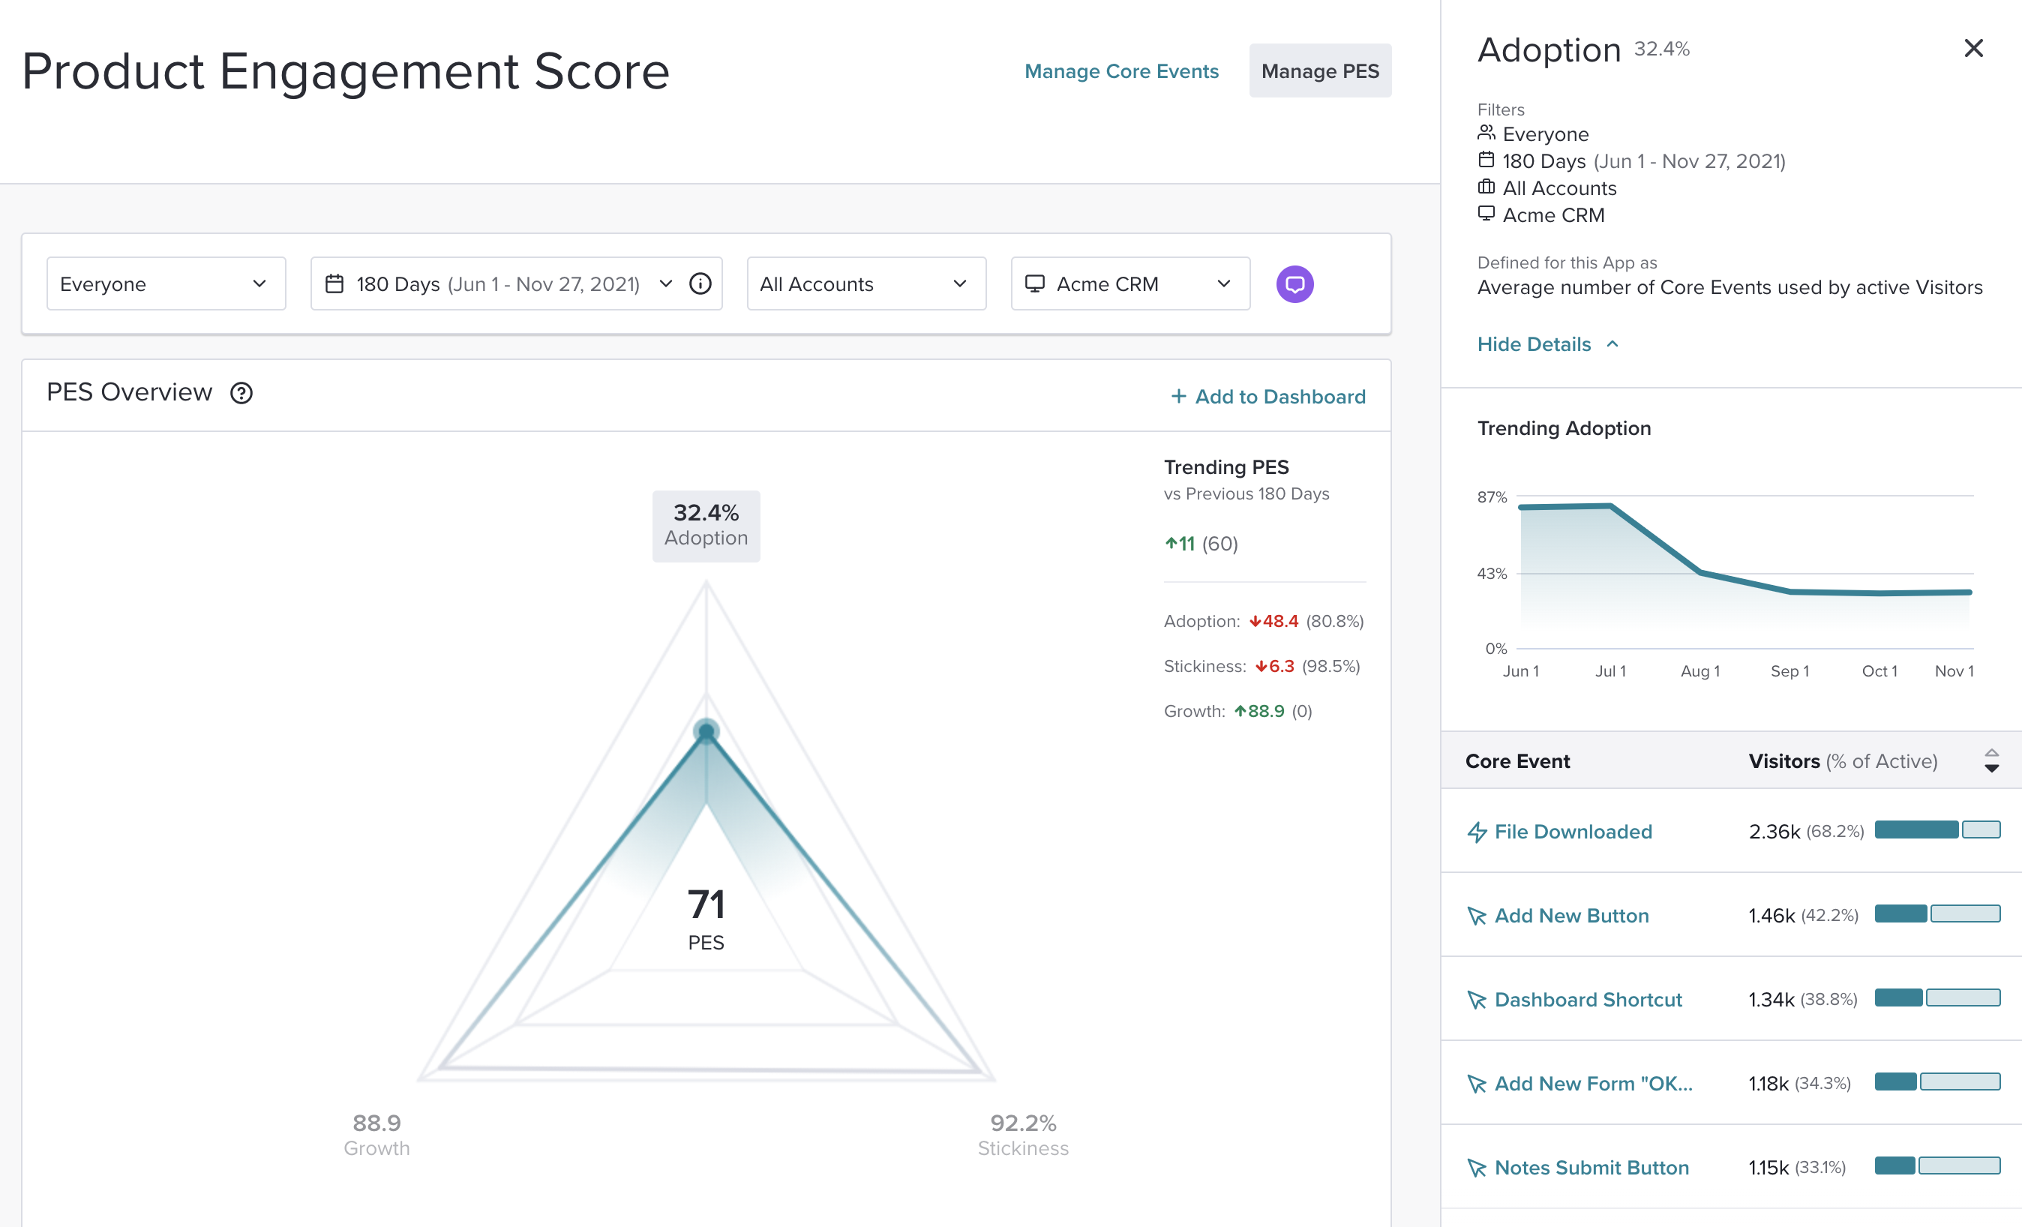
Task: Click the plus icon for Add to Dashboard
Action: click(x=1178, y=397)
